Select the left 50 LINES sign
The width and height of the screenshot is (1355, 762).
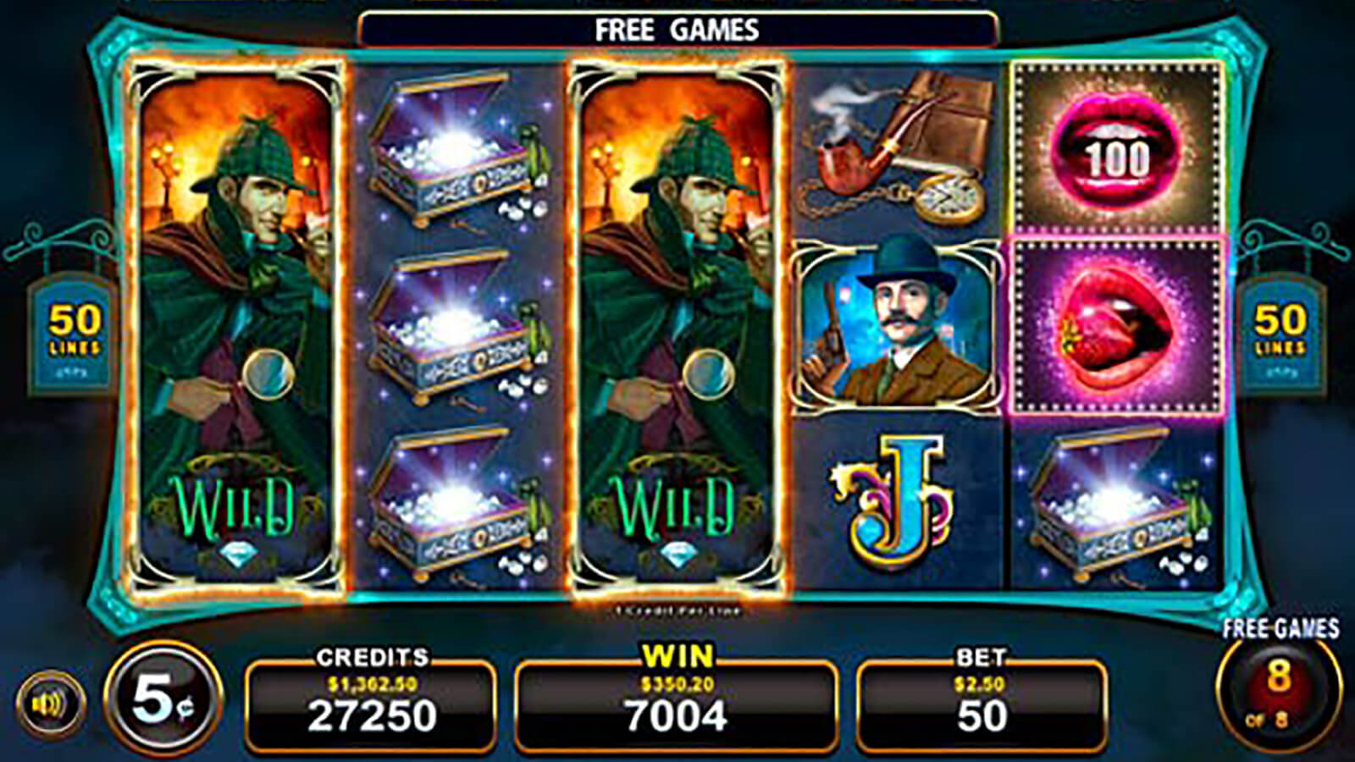tap(73, 334)
